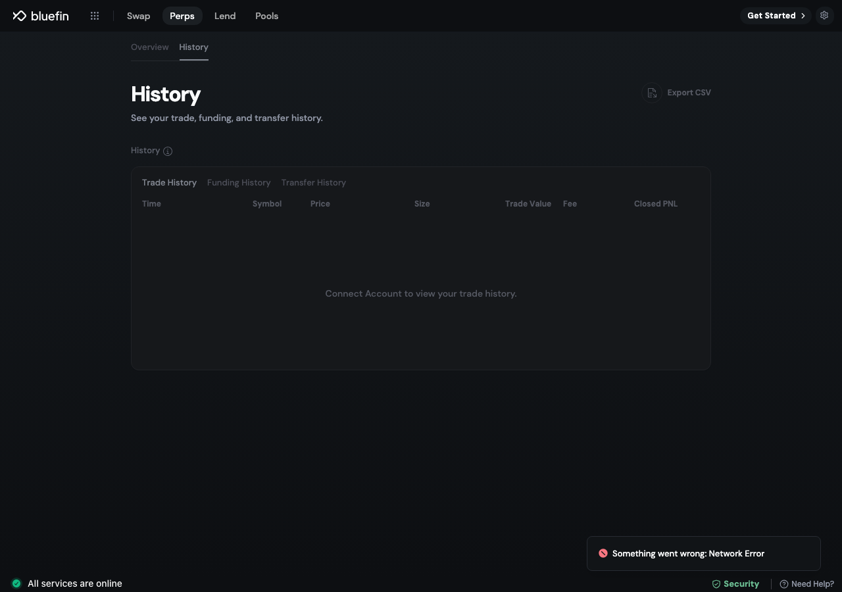Click the Bluefin logo icon

coord(19,16)
